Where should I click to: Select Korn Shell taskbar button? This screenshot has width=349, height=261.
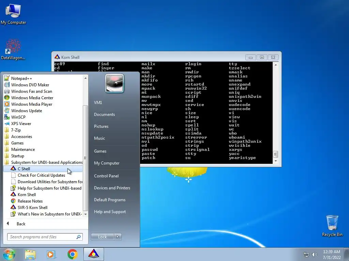[x=93, y=254]
